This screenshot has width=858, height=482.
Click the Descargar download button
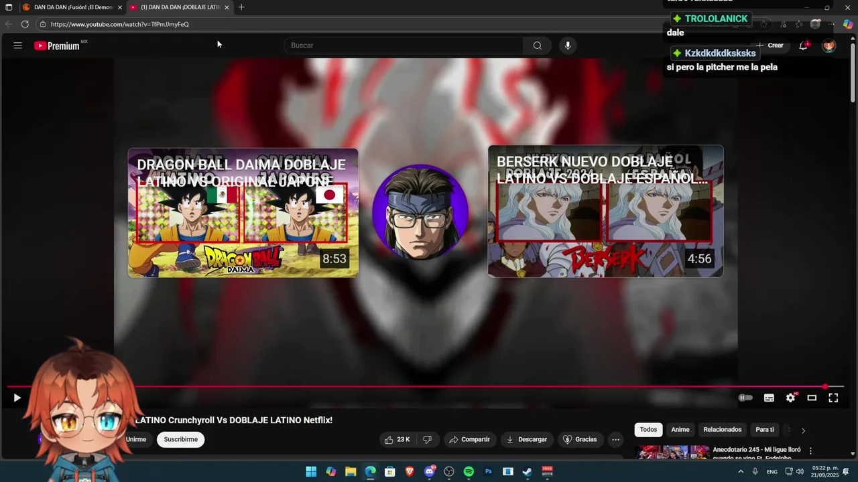pos(527,439)
